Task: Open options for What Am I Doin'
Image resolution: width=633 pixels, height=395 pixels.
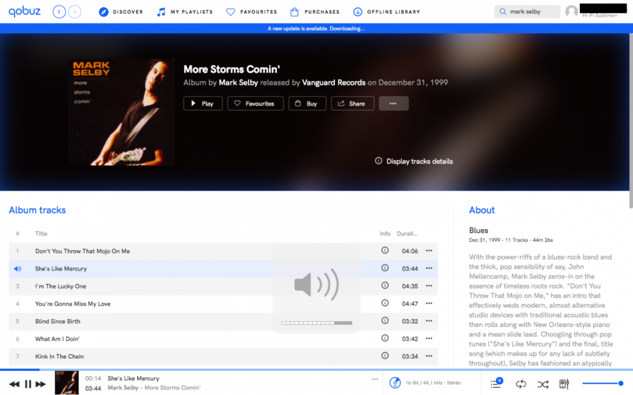Action: pos(429,339)
